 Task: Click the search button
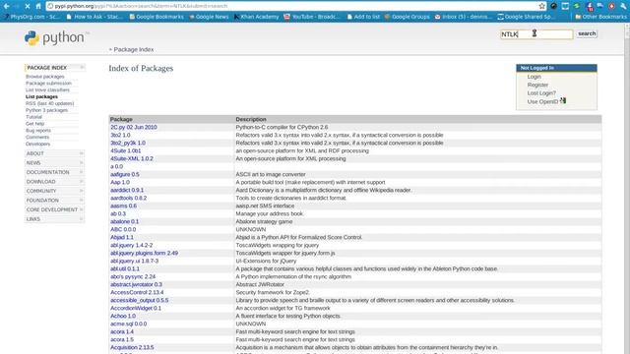coord(587,33)
